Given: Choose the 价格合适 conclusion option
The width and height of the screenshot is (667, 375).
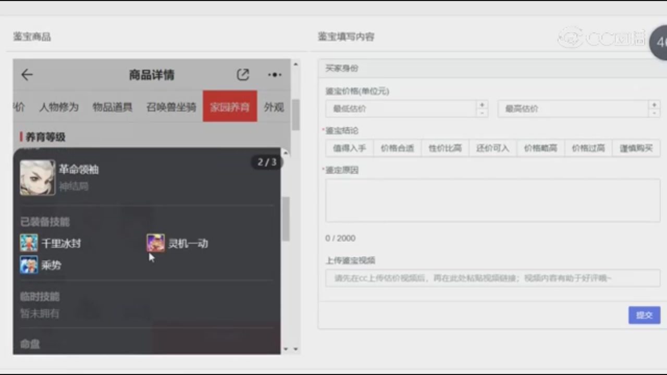Looking at the screenshot, I should [x=397, y=148].
